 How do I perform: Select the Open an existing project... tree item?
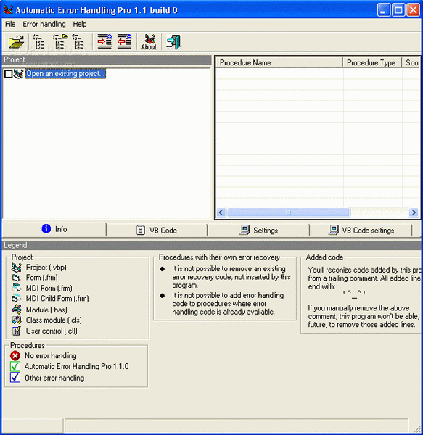pos(65,73)
